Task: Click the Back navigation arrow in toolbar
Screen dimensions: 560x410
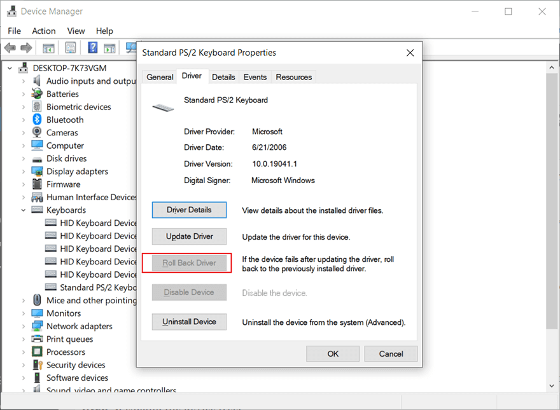Action: (10, 47)
